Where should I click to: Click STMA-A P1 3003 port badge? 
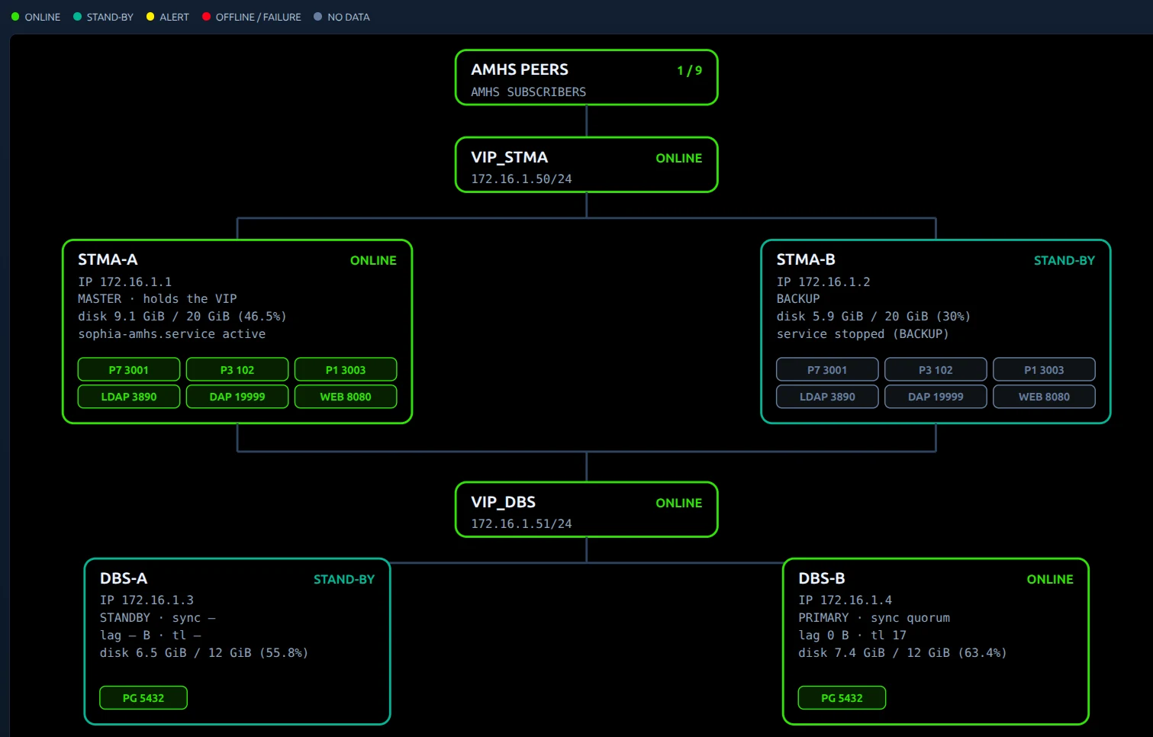[346, 369]
